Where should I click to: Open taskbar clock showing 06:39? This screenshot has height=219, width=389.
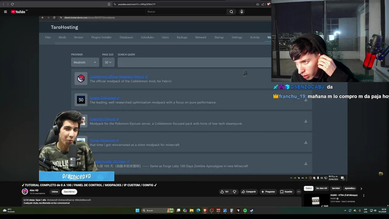point(382,210)
